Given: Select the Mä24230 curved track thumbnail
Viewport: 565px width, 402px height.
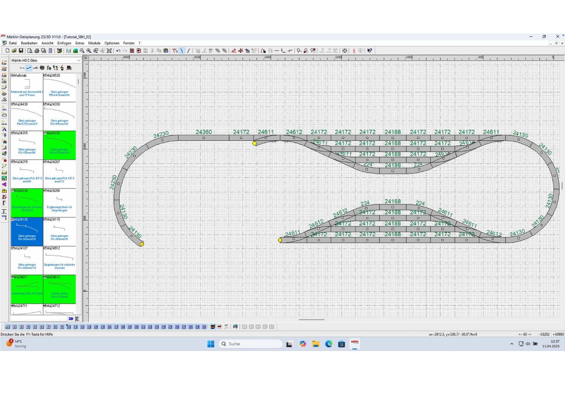Looking at the screenshot, I should coord(60,145).
